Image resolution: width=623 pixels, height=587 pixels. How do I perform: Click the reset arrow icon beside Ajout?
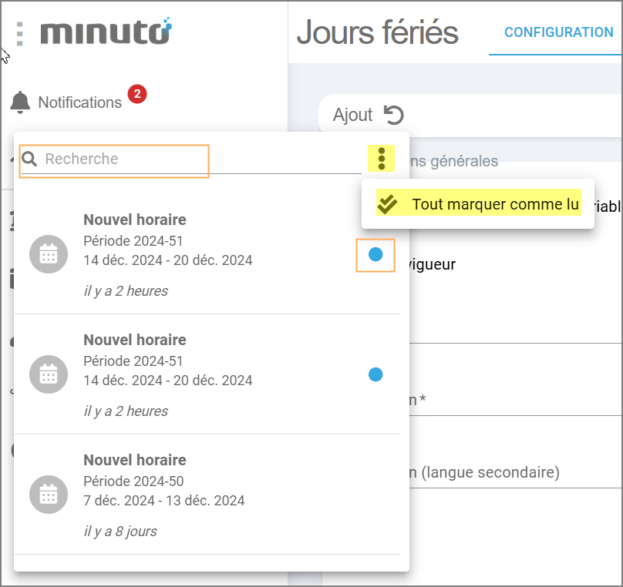(393, 116)
